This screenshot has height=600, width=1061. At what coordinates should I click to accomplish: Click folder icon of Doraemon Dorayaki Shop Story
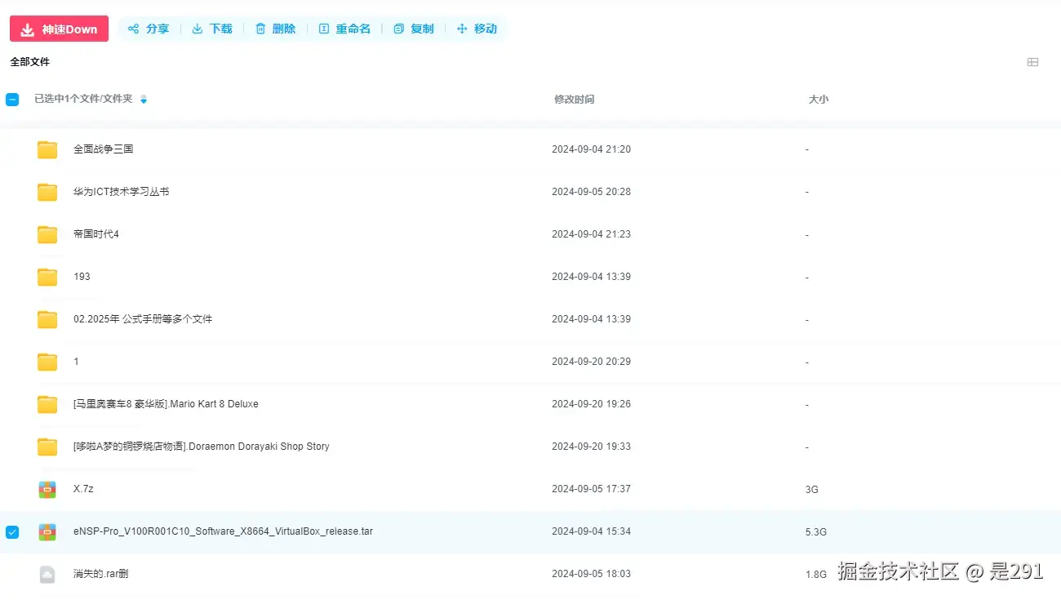[47, 447]
